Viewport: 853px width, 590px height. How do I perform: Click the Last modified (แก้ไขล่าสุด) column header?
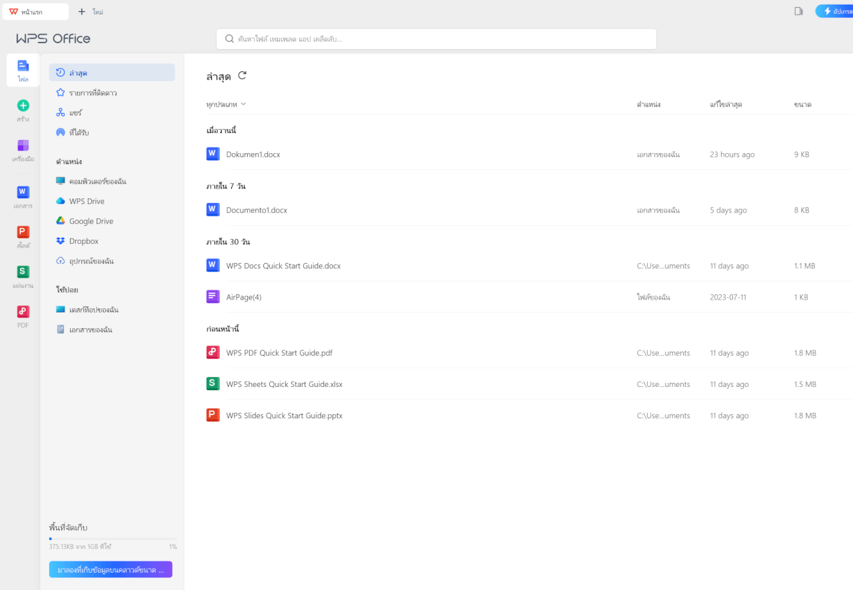tap(726, 105)
